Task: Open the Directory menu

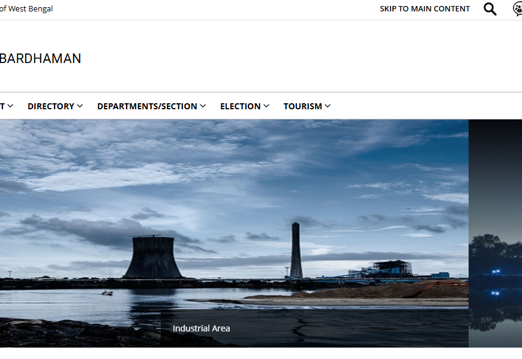Action: (51, 106)
